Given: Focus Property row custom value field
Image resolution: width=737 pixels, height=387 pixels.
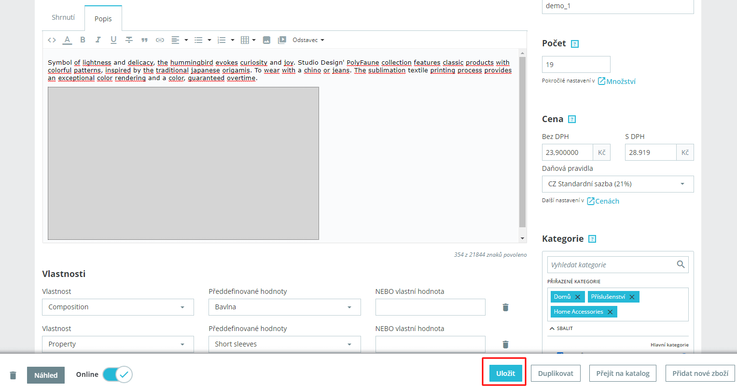Looking at the screenshot, I should [x=431, y=344].
